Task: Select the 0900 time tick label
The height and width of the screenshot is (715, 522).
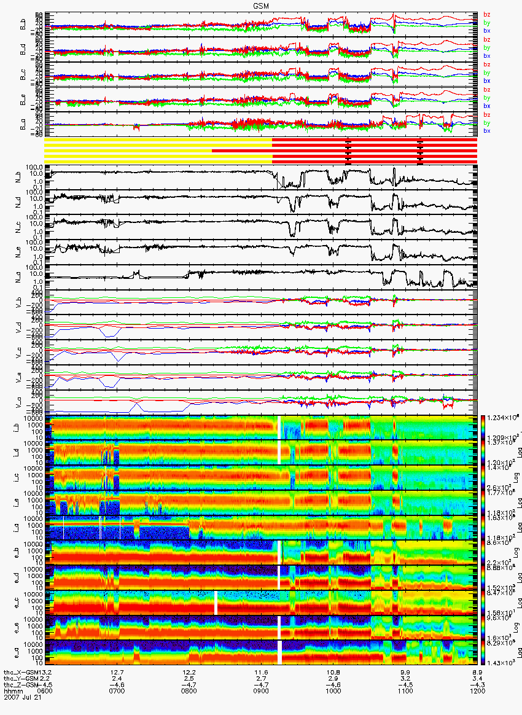Action: (x=261, y=691)
